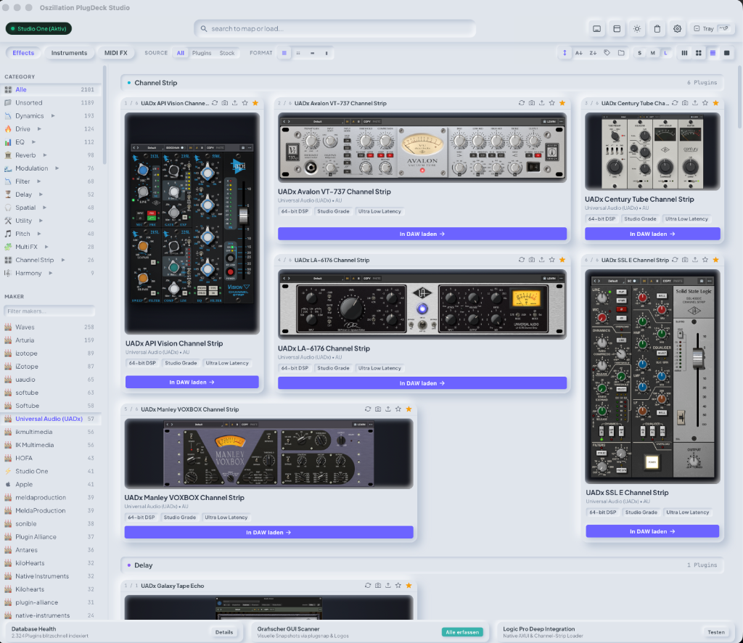Click the vertical arrows sort icon
Screen dimensions: 743x643
[x=565, y=53]
